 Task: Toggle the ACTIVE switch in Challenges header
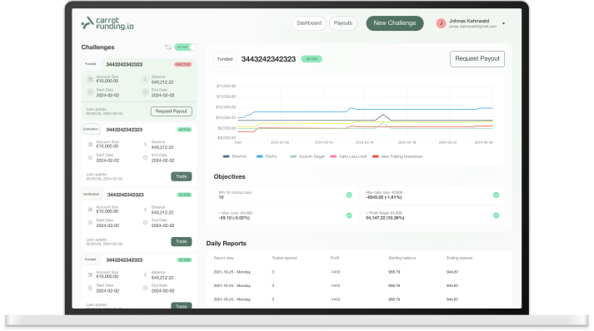186,47
